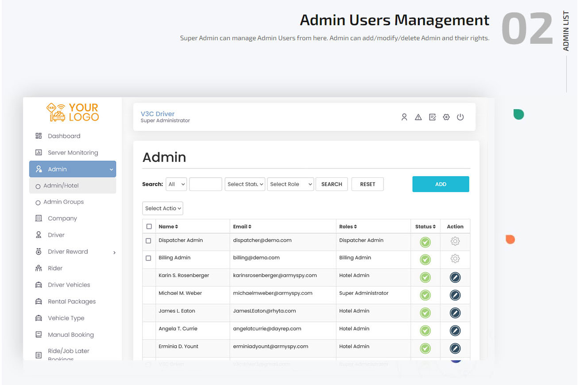
Task: Open the Select Status dropdown
Action: 245,184
